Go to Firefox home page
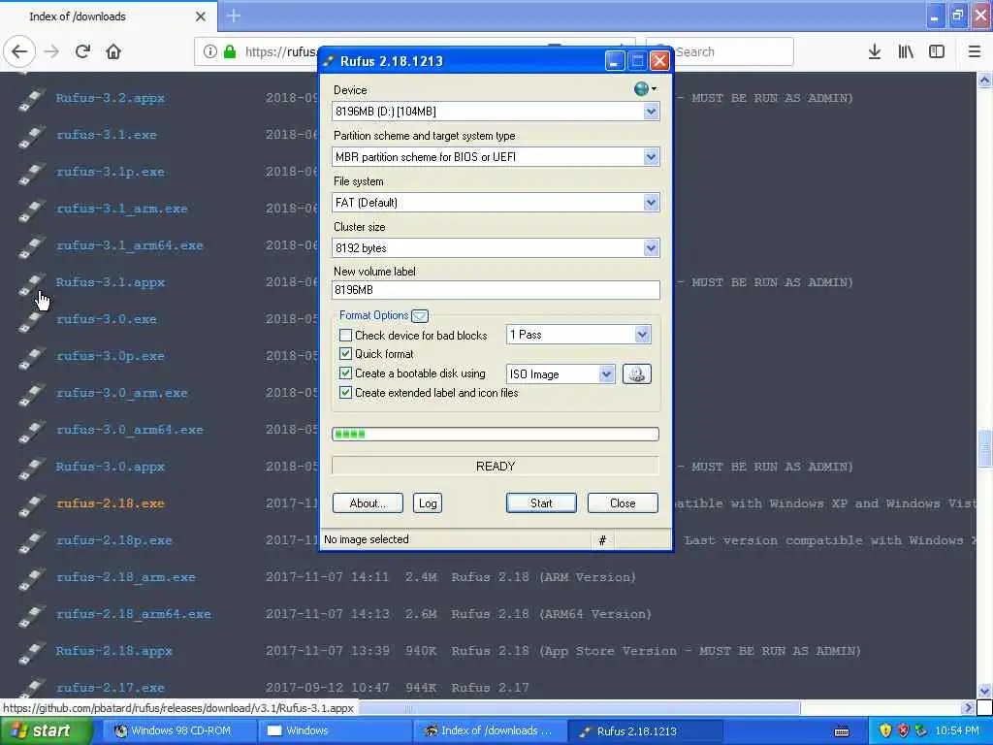 (x=113, y=51)
